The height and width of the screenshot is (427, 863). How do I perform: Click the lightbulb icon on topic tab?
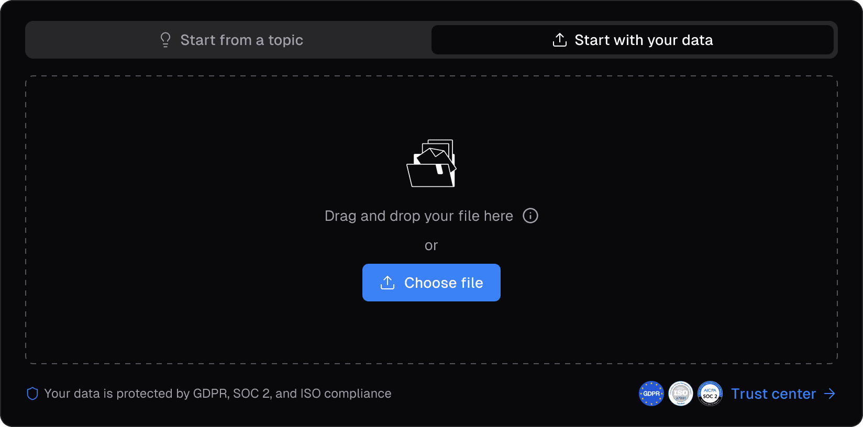click(165, 40)
